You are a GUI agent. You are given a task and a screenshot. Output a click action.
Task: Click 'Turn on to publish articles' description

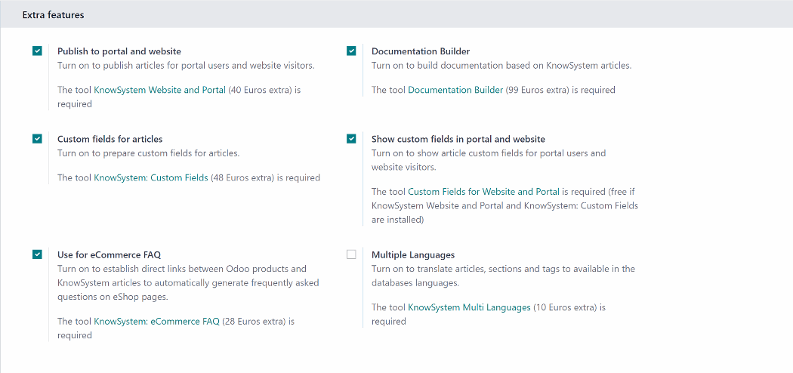[x=186, y=66]
